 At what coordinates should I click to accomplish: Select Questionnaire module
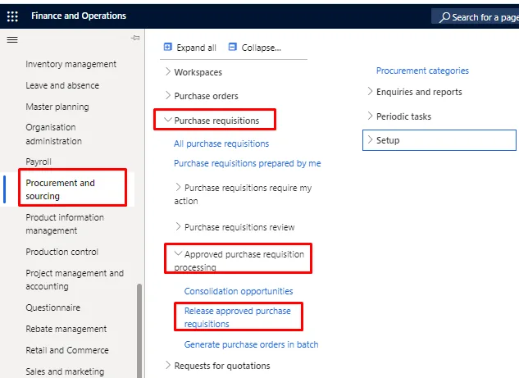click(53, 307)
